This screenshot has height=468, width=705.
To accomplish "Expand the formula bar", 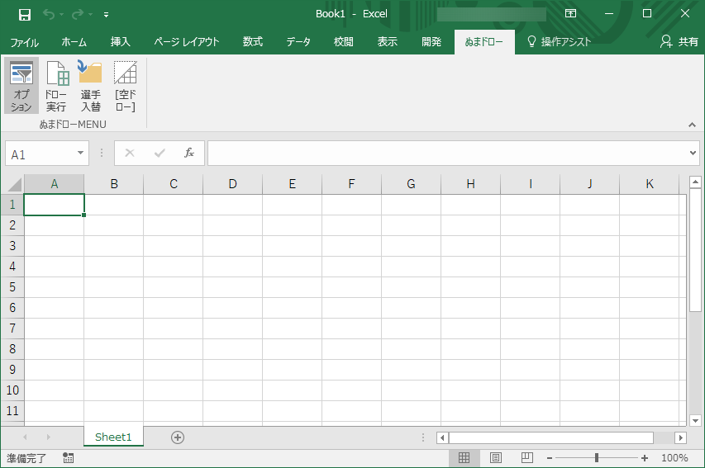I will click(693, 154).
